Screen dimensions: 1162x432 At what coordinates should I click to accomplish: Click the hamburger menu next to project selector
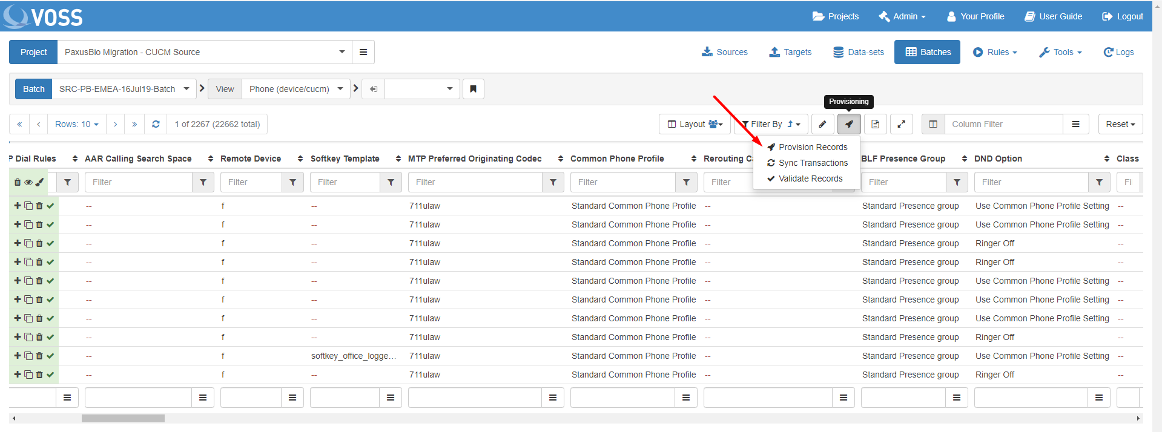[363, 52]
